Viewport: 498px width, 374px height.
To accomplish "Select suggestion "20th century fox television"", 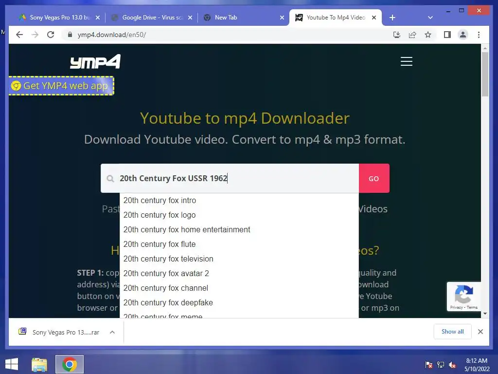I will [239, 259].
